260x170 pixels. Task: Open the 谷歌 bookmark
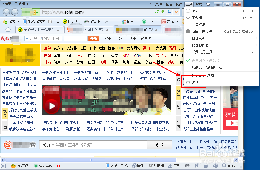(x=54, y=22)
